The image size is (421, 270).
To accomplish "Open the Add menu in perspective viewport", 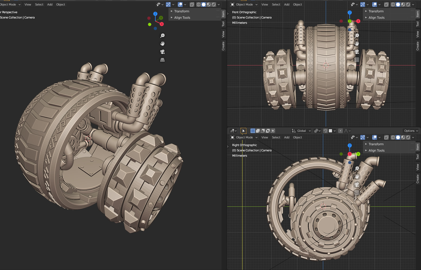I will 50,4.
